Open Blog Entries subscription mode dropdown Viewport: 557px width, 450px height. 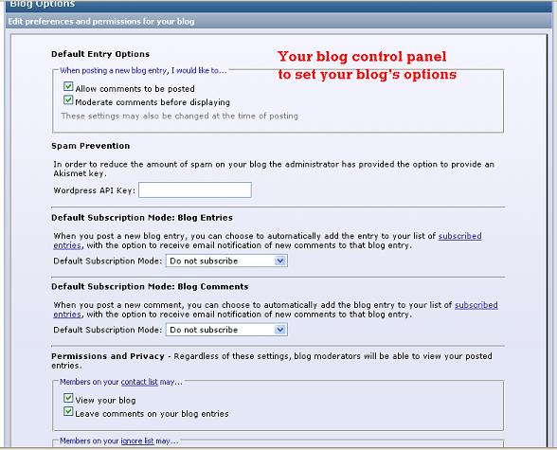[226, 261]
